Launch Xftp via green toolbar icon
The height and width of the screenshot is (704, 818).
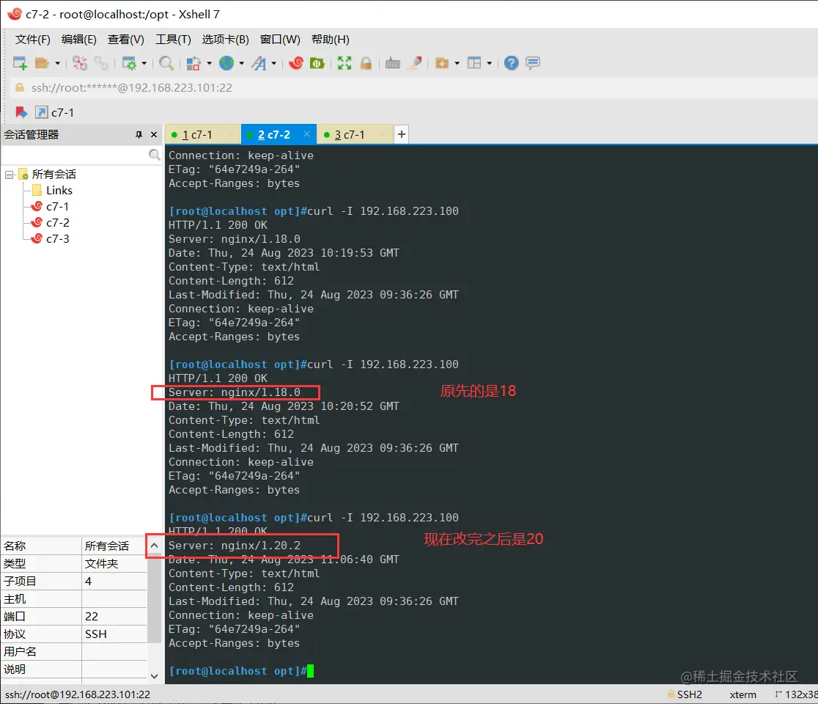[317, 63]
